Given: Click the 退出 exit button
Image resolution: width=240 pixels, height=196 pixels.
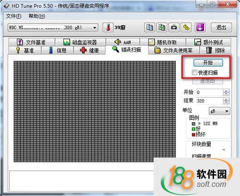Looking at the screenshot, I should pyautogui.click(x=221, y=27).
